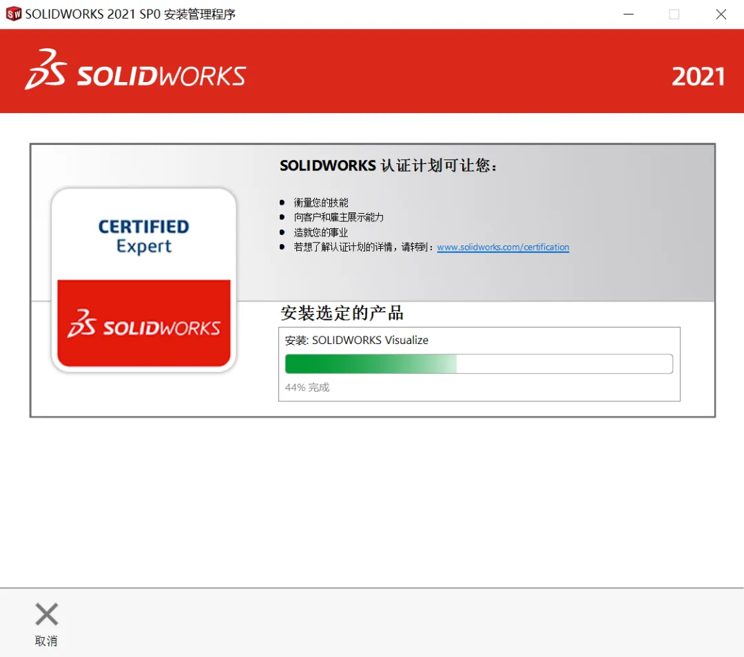Cancel the installation with the X icon

click(x=47, y=614)
